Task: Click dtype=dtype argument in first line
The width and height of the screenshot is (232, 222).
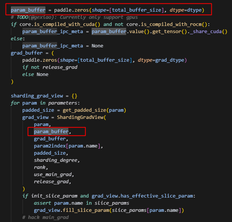Action: tap(185, 10)
